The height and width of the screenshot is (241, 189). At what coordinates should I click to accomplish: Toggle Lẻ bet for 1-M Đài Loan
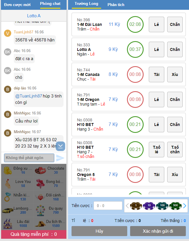coord(157,24)
